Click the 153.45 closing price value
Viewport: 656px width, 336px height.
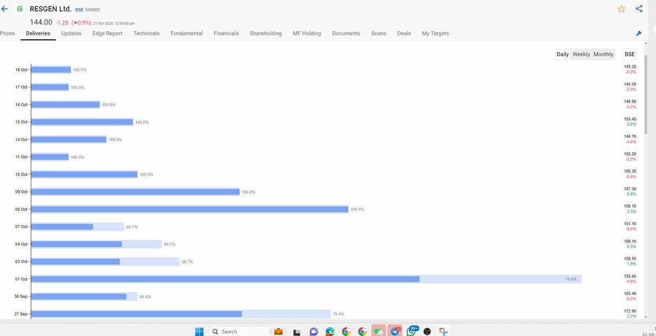pyautogui.click(x=630, y=119)
